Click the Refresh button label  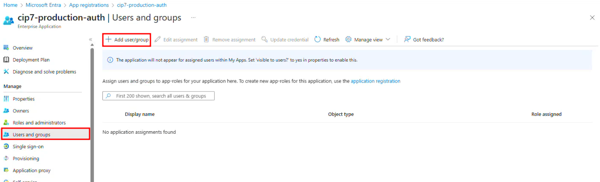(x=331, y=39)
